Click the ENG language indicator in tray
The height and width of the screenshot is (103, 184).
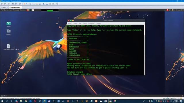(171, 101)
